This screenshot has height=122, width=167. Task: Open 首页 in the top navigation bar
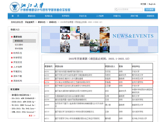pyautogui.click(x=15, y=16)
